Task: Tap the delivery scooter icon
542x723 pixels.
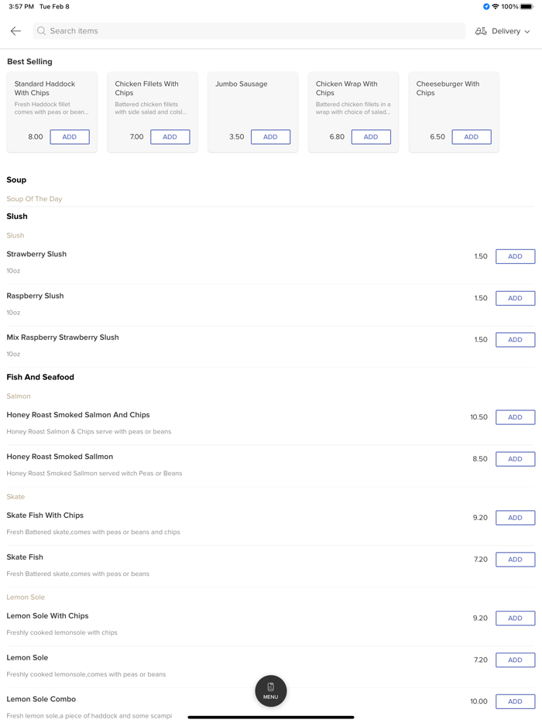Action: 481,31
